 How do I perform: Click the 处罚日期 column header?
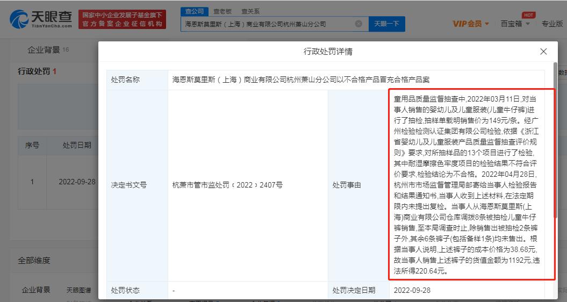pos(77,146)
